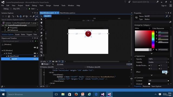This screenshot has height=97, width=173.
Task: Toggle visibility of StackPanel layer
Action: tap(35, 56)
